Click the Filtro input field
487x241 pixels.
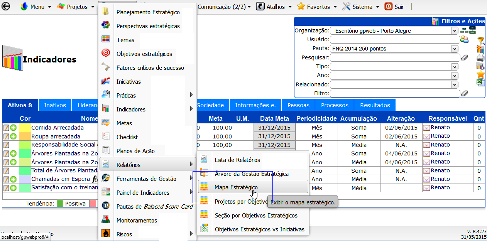(x=395, y=93)
